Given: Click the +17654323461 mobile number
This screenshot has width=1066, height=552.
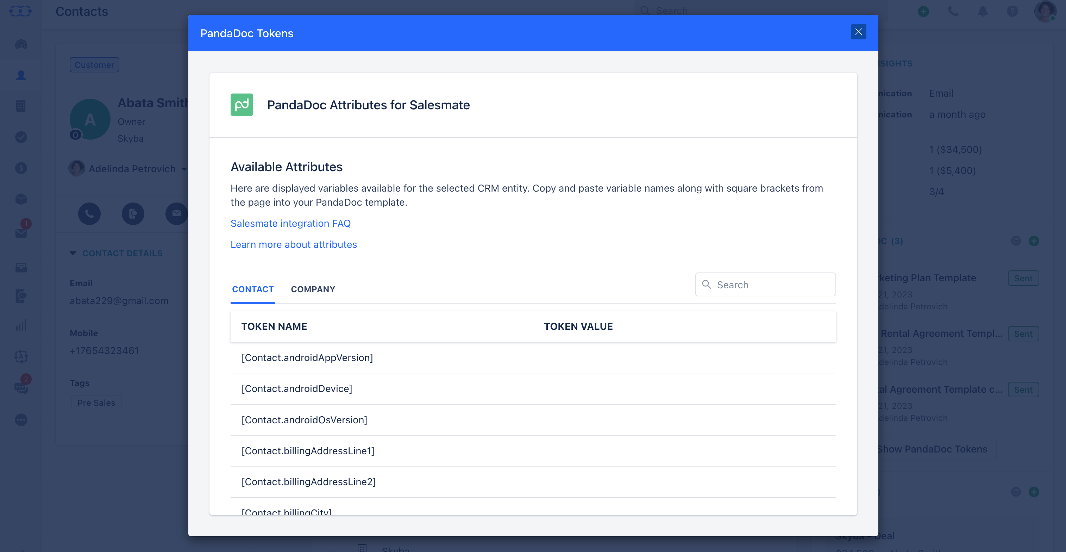Looking at the screenshot, I should (104, 351).
